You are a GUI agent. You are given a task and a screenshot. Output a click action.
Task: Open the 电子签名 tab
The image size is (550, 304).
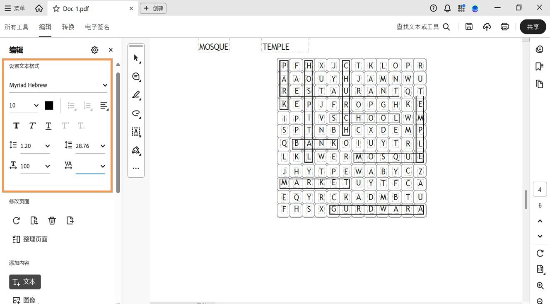pos(97,27)
